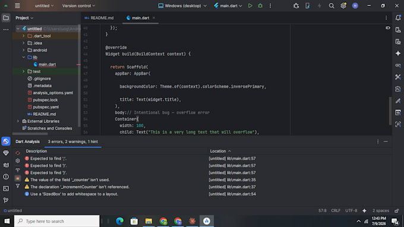
Task: Toggle read-only lock in status bar
Action: 396,211
